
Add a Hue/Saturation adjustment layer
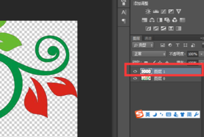(x=144, y=20)
